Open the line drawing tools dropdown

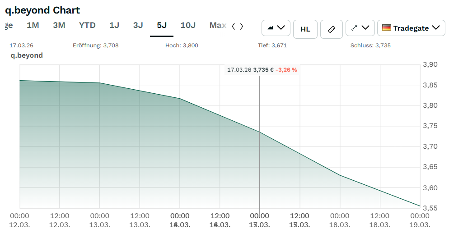pos(360,28)
